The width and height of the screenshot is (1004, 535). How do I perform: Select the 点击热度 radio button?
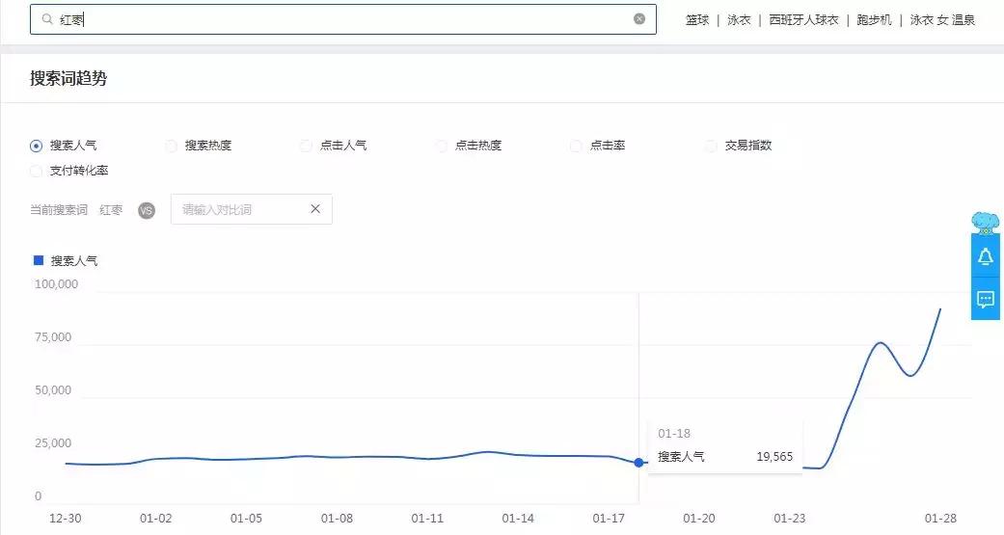(441, 146)
